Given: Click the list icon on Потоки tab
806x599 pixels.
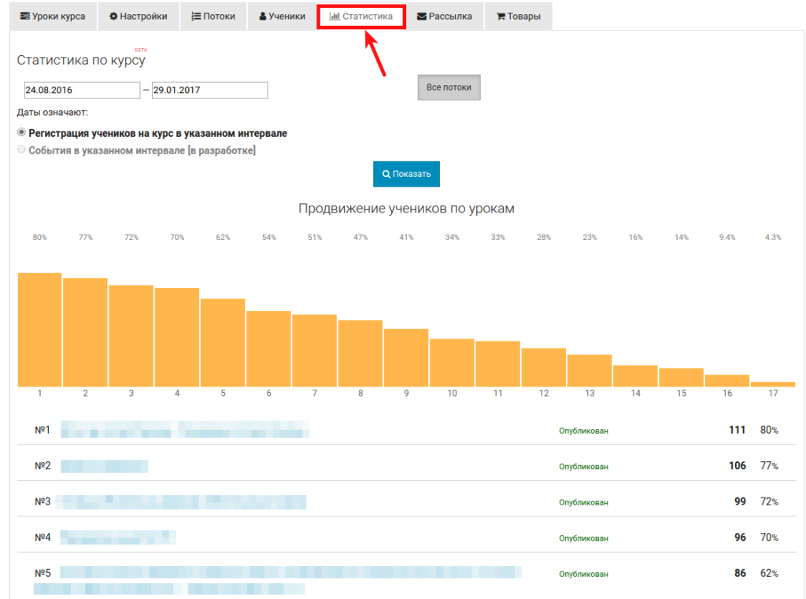Looking at the screenshot, I should (196, 17).
